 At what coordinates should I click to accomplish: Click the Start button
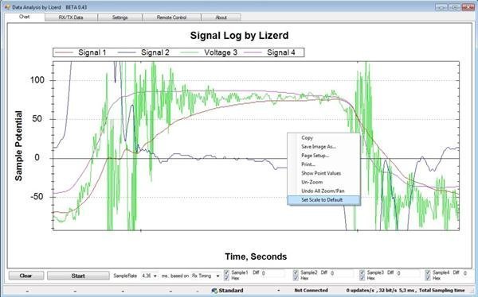(x=78, y=276)
